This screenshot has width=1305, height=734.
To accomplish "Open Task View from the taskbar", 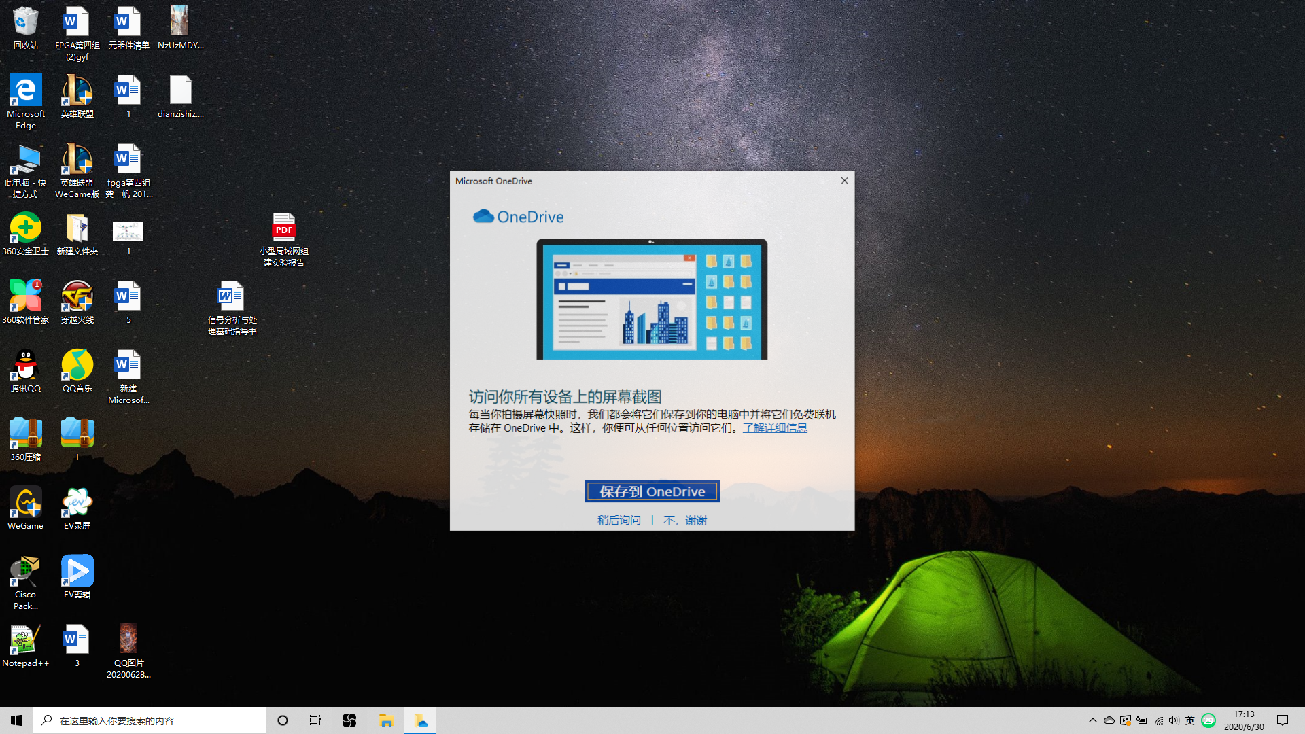I will [x=315, y=720].
